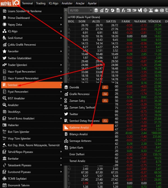This screenshot has height=188, width=168.
Task: Click the scrollbar up arrow beside menu
Action: point(66,10)
